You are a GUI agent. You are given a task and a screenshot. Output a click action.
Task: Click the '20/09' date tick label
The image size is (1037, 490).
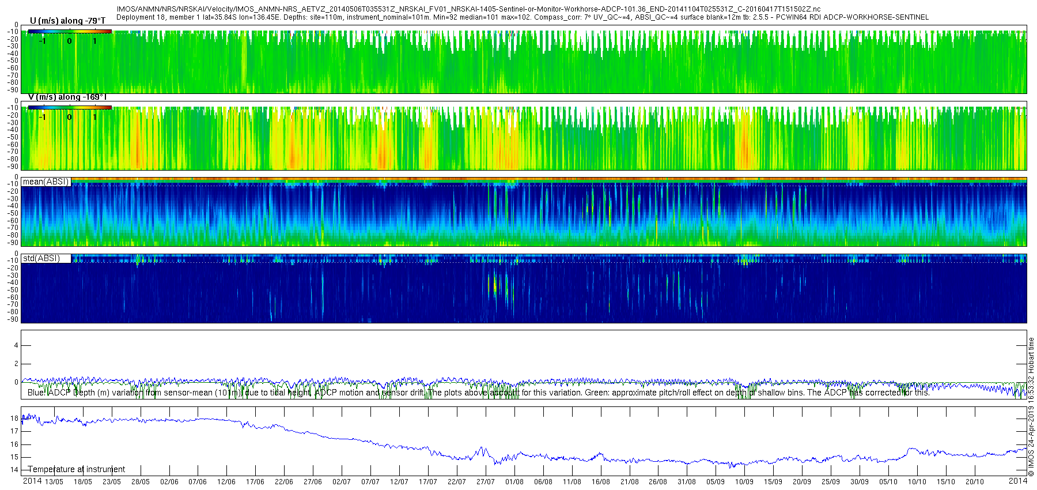click(x=802, y=481)
